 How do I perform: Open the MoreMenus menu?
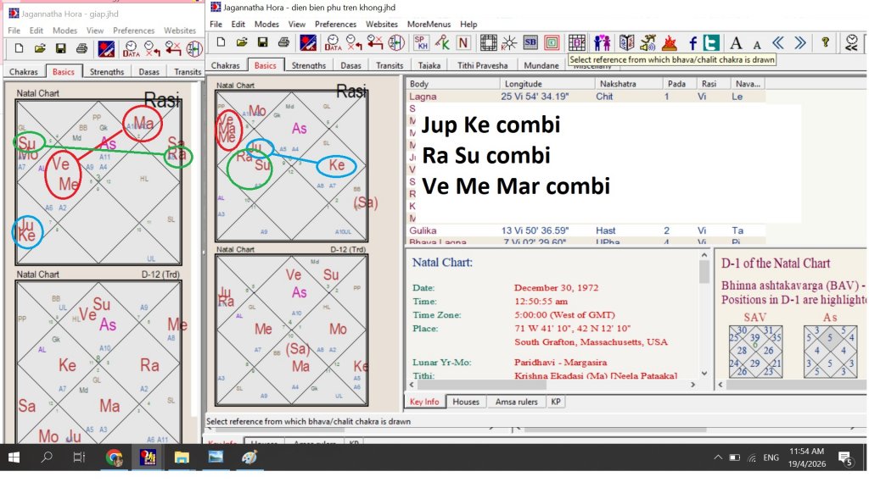[429, 25]
